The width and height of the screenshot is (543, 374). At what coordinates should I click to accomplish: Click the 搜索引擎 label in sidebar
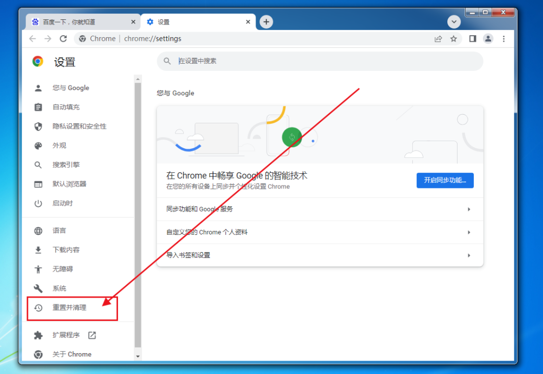(66, 165)
